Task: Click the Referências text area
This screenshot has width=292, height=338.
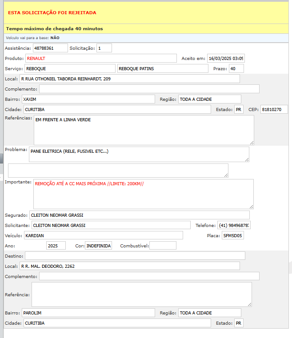Action: pyautogui.click(x=144, y=130)
